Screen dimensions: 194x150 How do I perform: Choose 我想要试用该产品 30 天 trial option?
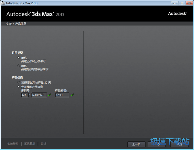(18, 82)
